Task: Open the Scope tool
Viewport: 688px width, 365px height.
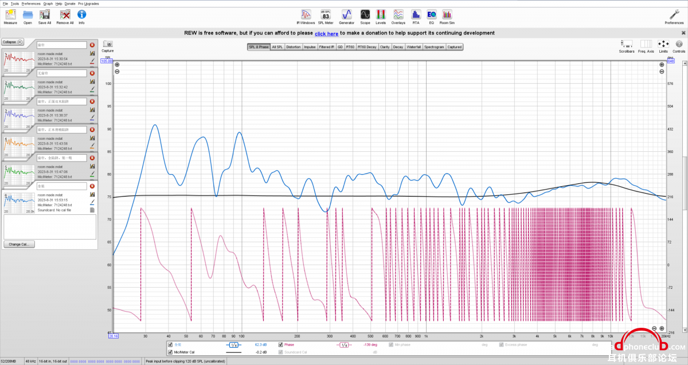Action: tap(365, 14)
